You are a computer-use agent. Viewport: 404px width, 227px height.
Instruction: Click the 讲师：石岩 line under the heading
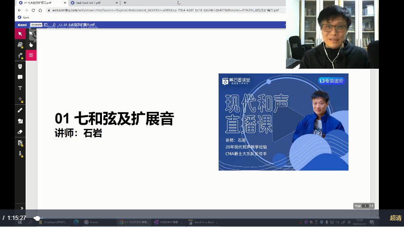(79, 133)
